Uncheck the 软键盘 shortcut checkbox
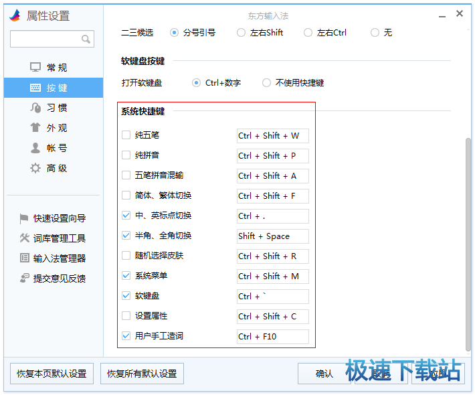475x395 pixels. pyautogui.click(x=126, y=295)
